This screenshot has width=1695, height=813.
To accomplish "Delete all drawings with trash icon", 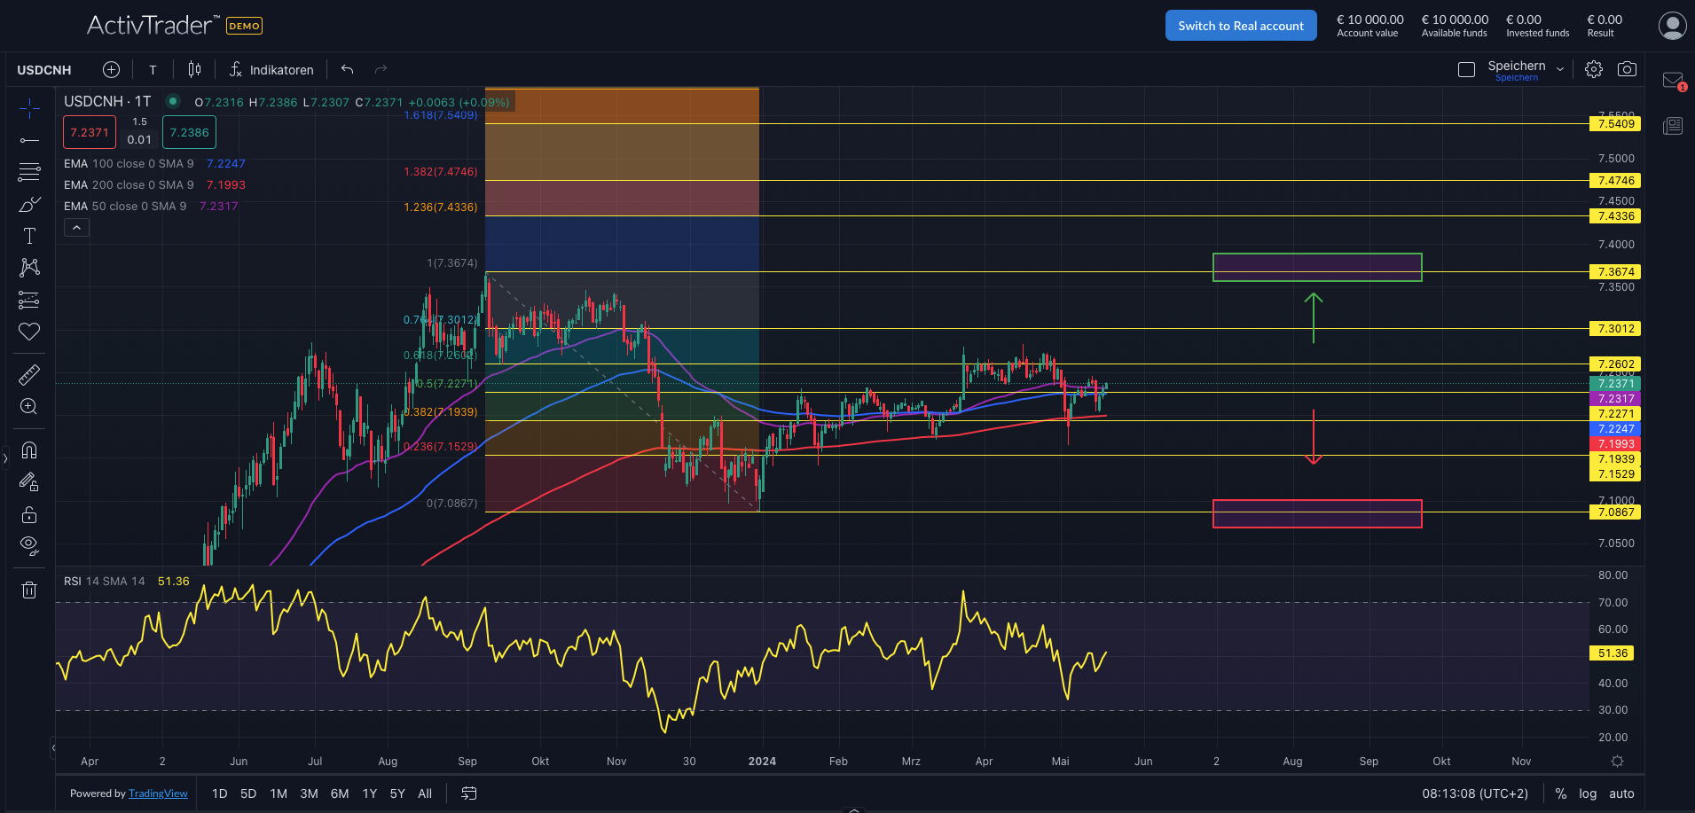I will (29, 590).
